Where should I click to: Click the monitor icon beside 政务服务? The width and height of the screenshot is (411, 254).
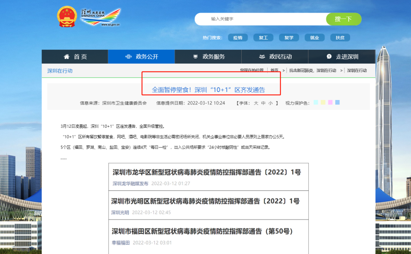coord(195,57)
